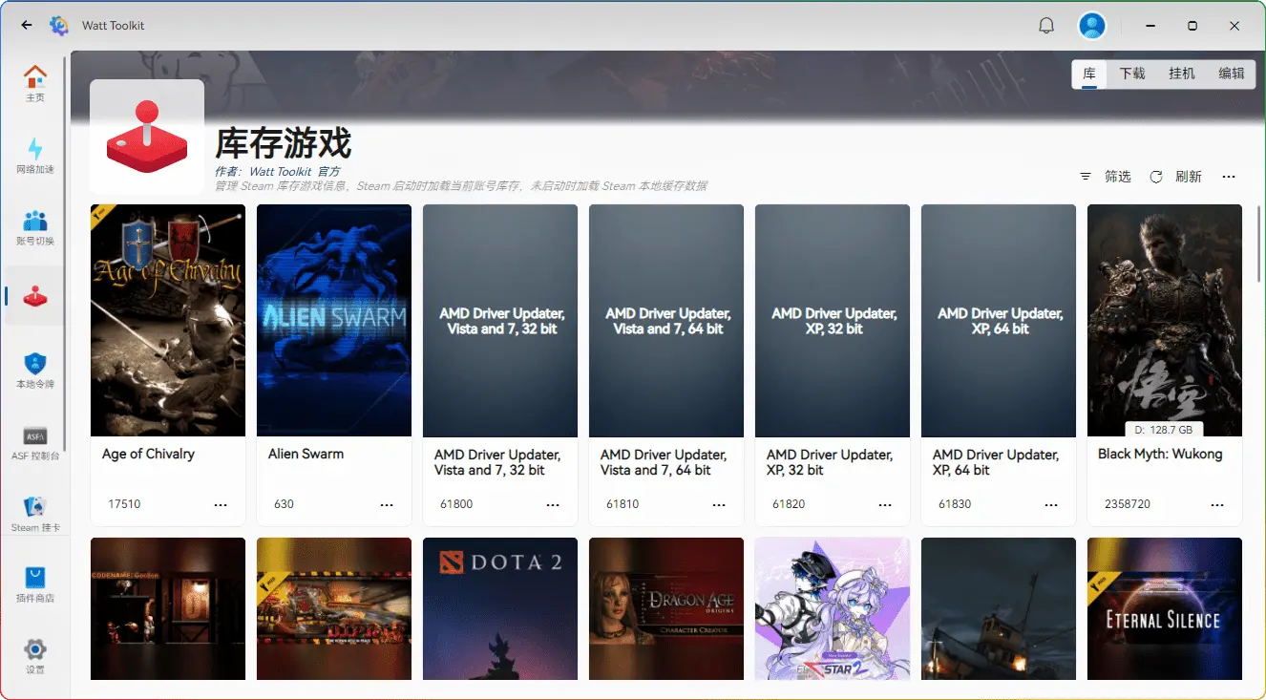Select the DOTA 2 cover
The height and width of the screenshot is (700, 1266).
(500, 609)
